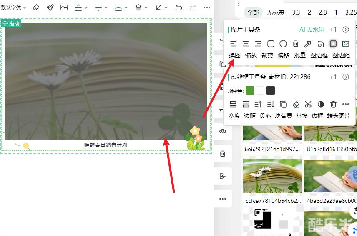357x236 pixels.
Task: Click the circle shape icon in image toolbar
Action: point(283,44)
